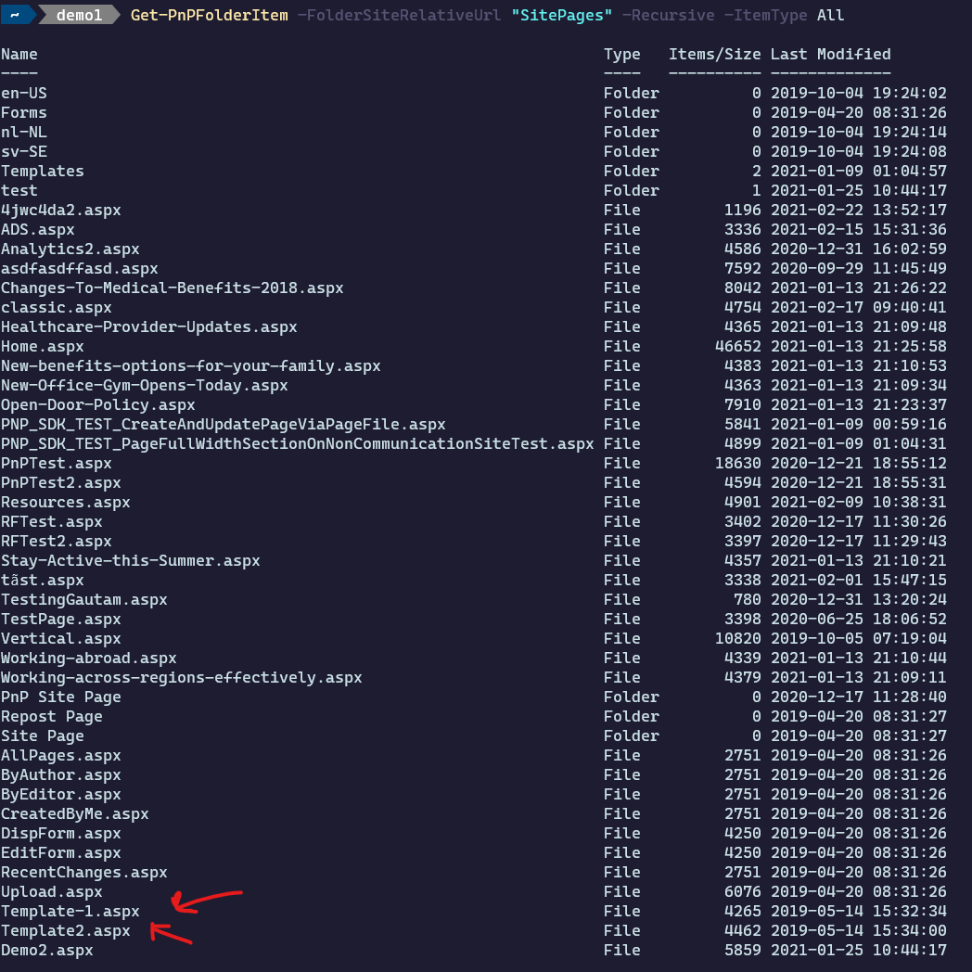Click file name RFTest.aspx
The width and height of the screenshot is (972, 972).
coord(51,522)
